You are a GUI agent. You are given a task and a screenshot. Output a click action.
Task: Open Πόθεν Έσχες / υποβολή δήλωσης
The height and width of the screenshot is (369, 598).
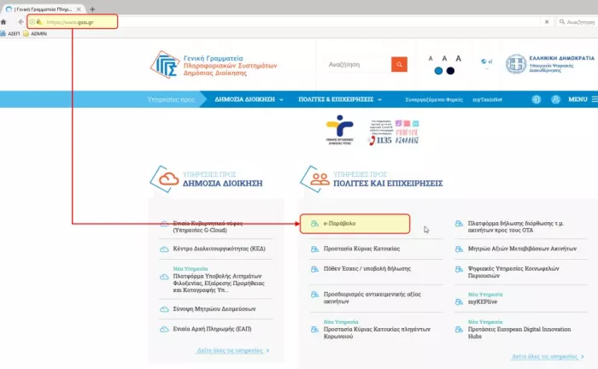[367, 268]
